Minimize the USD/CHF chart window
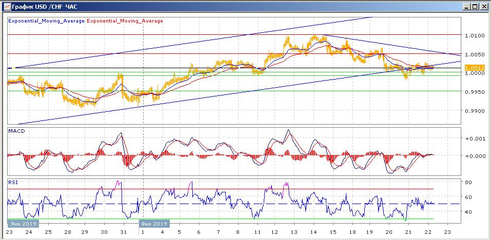Screen dimensions: 491x240 pyautogui.click(x=466, y=6)
